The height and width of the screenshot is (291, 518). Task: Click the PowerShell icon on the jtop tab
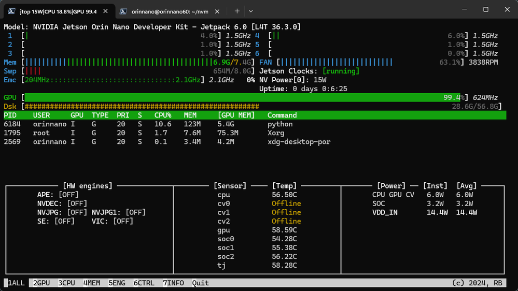click(11, 11)
